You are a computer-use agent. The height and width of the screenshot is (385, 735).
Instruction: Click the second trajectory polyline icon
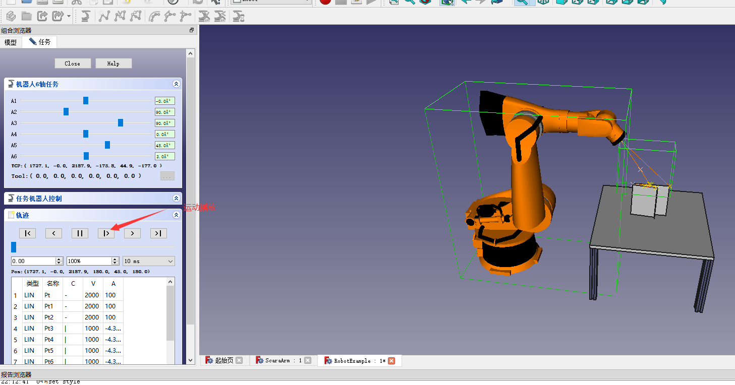coord(120,16)
